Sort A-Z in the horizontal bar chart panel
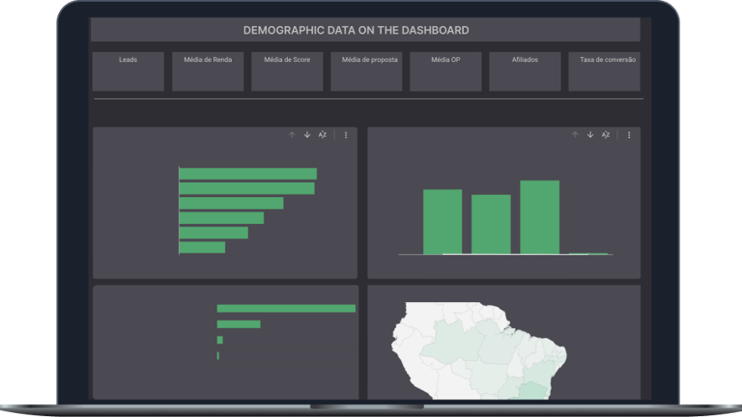 pos(323,135)
